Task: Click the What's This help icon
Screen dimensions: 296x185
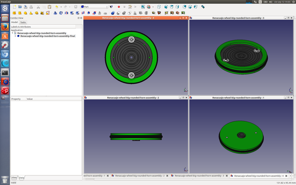Action: point(111,7)
